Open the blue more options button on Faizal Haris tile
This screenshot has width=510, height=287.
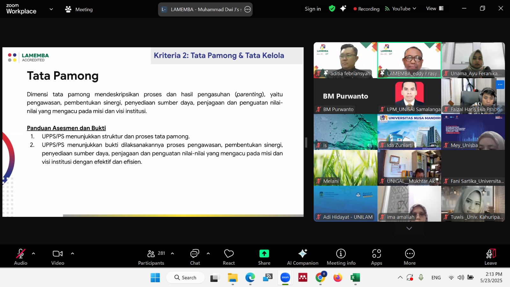(x=500, y=85)
